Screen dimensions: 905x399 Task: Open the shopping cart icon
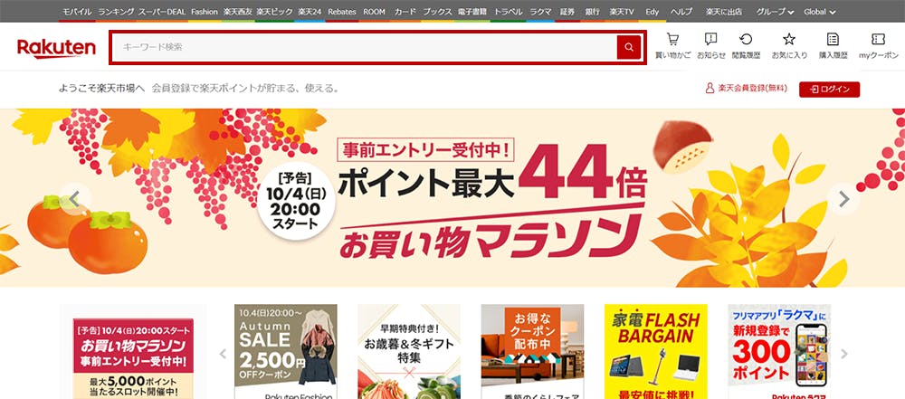pyautogui.click(x=672, y=39)
